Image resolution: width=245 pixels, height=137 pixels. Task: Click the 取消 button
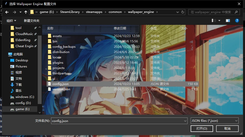coord(227,129)
